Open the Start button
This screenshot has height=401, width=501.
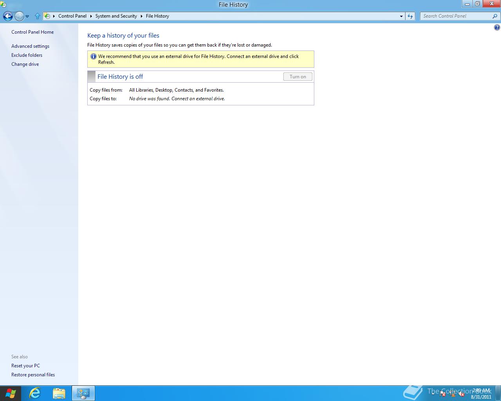pyautogui.click(x=11, y=393)
